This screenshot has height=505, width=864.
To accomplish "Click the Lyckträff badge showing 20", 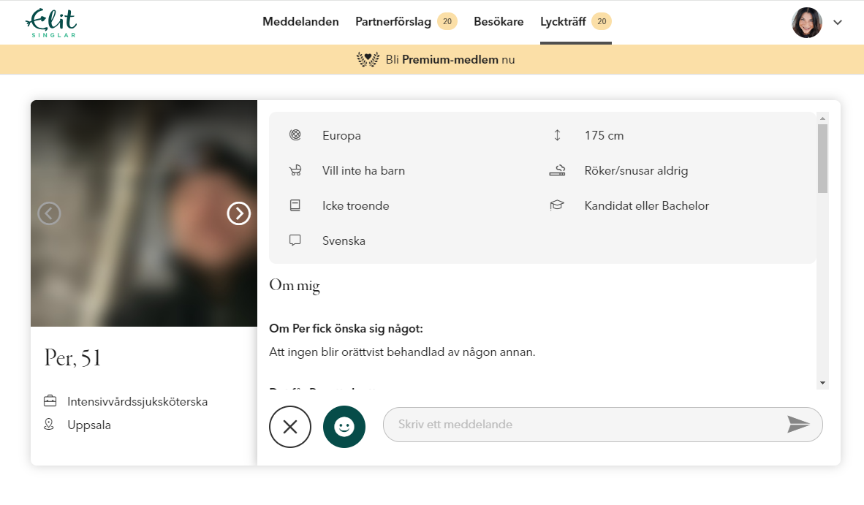I will pyautogui.click(x=602, y=21).
